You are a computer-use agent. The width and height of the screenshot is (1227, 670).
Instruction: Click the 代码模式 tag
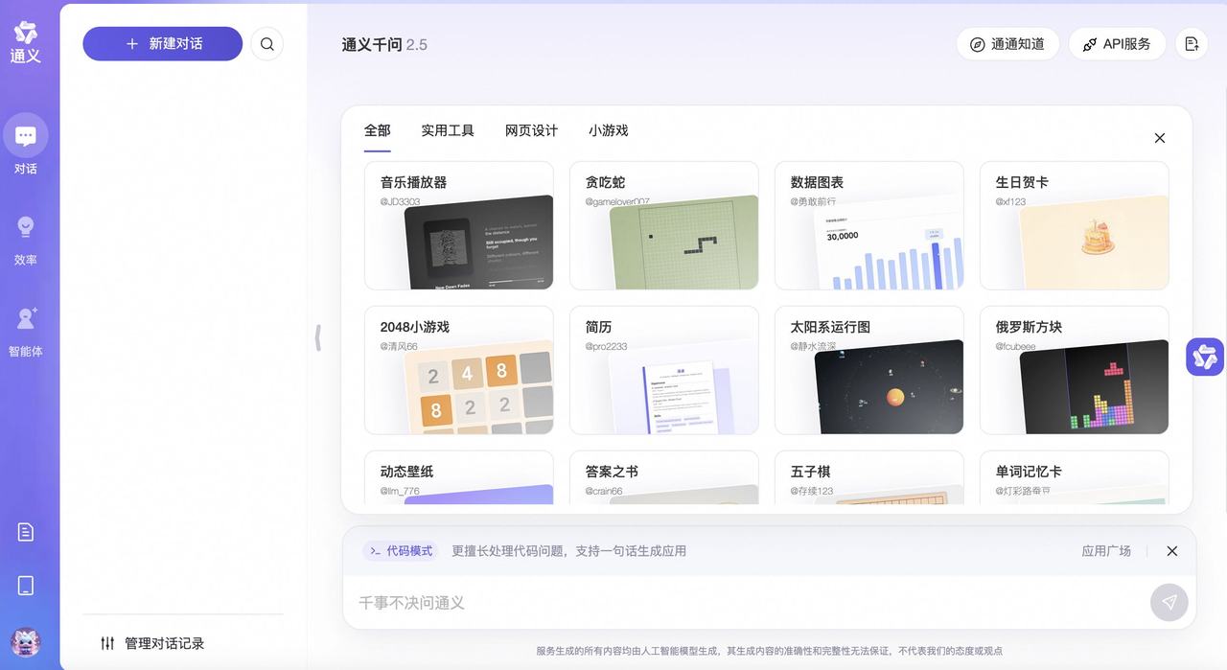(x=401, y=551)
